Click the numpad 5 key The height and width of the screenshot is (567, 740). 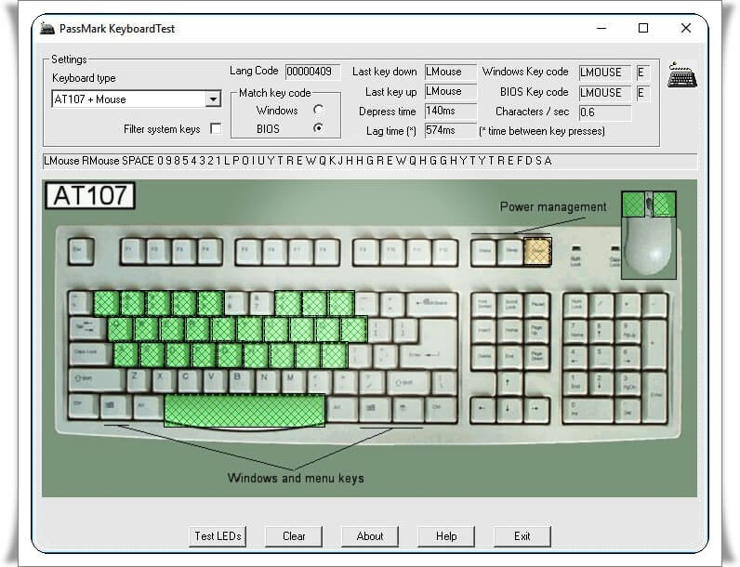(x=601, y=357)
